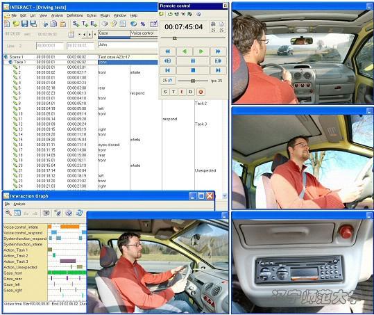Collapse the Scene 1 tree node
Image resolution: width=374 pixels, height=315 pixels.
pyautogui.click(x=6, y=57)
